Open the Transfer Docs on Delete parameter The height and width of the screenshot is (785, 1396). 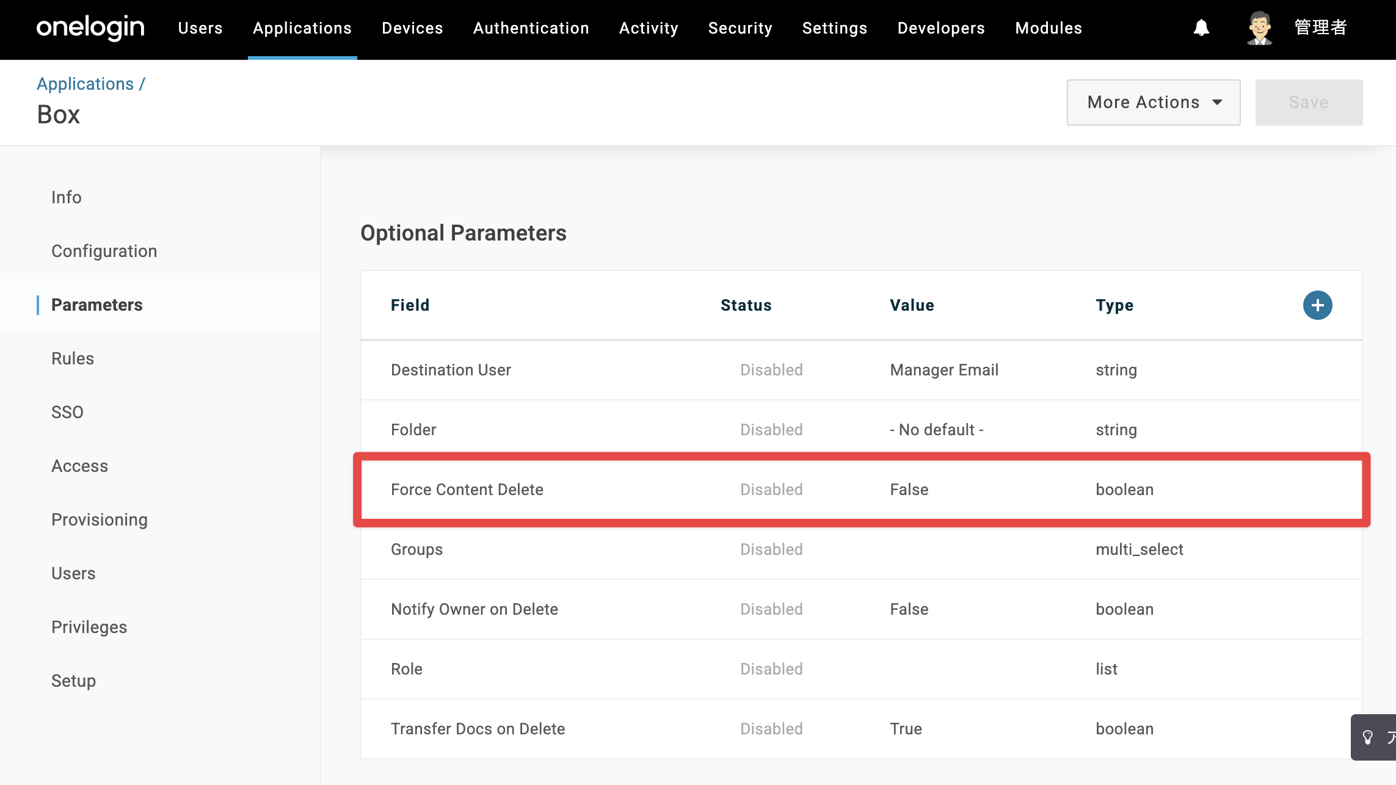862,729
